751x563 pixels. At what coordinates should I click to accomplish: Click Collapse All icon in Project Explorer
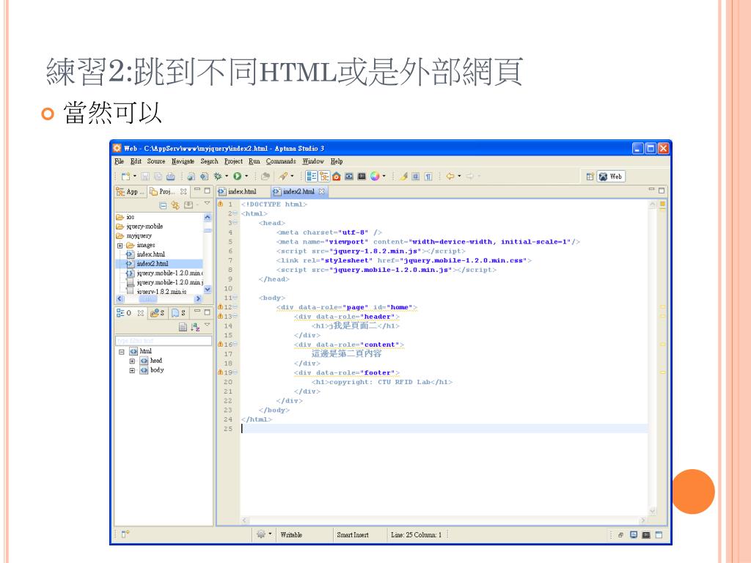pos(163,205)
